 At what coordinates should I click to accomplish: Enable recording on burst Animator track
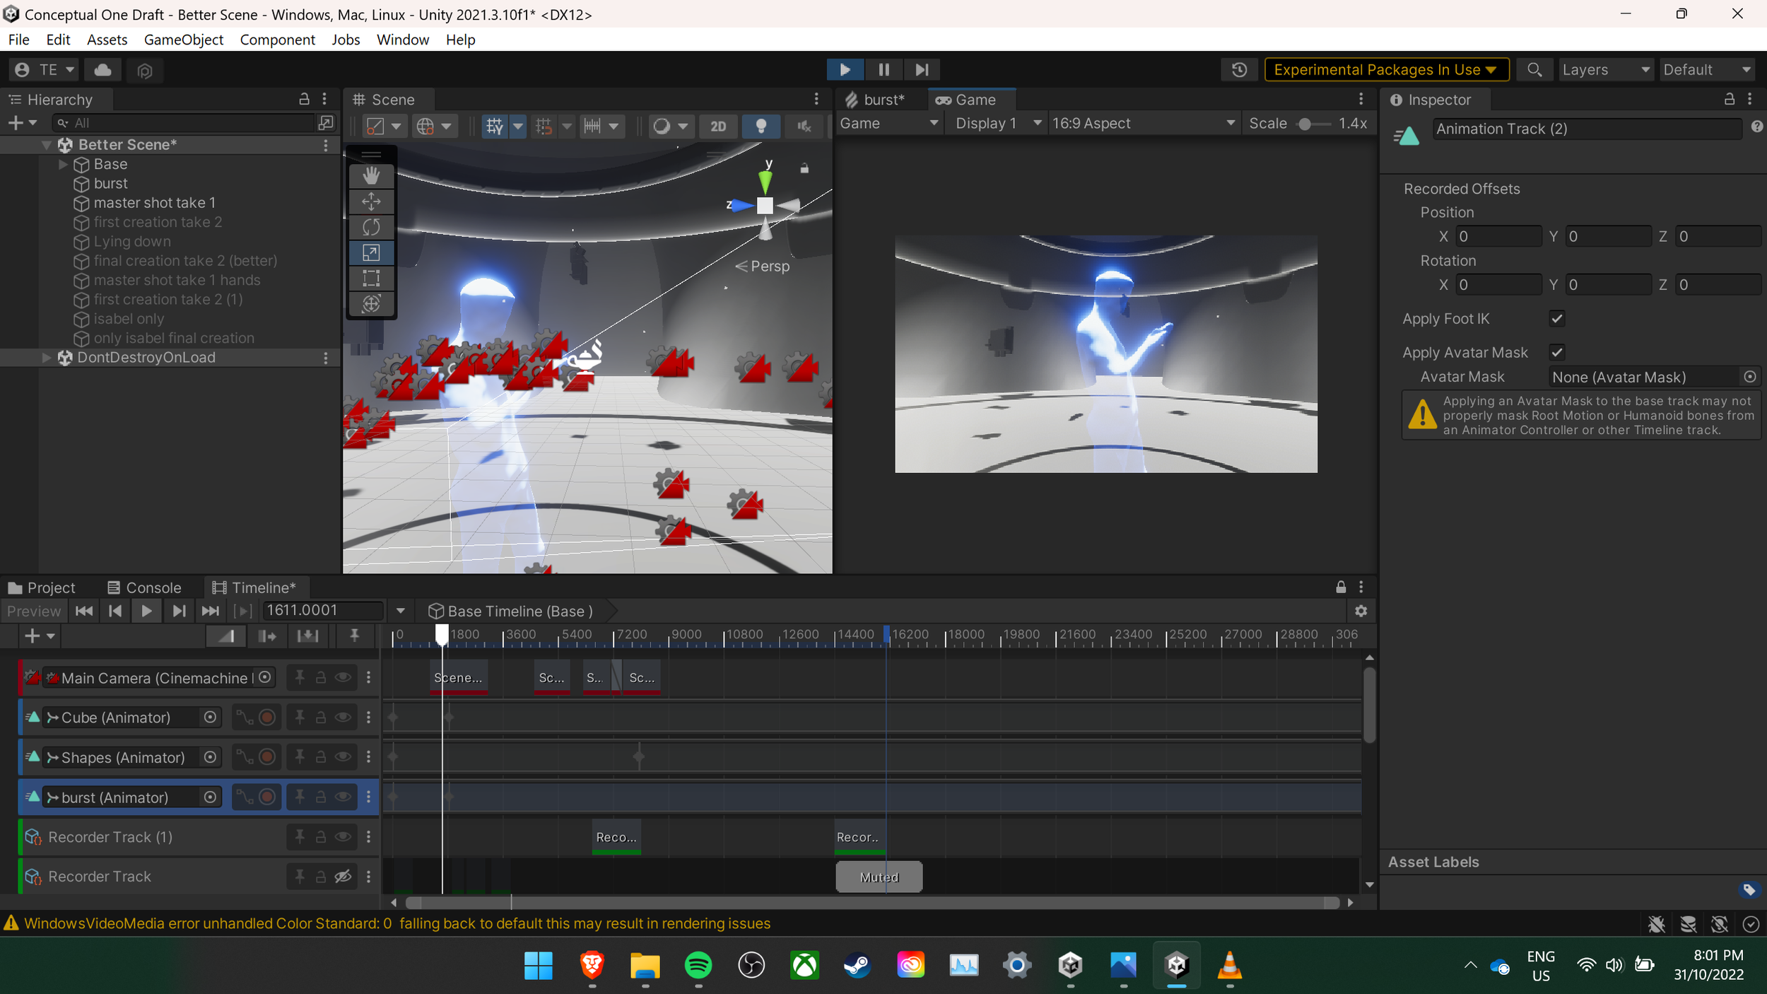[267, 797]
